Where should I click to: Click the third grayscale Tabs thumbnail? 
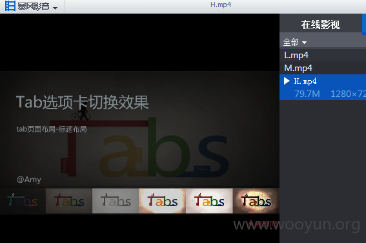pyautogui.click(x=116, y=201)
